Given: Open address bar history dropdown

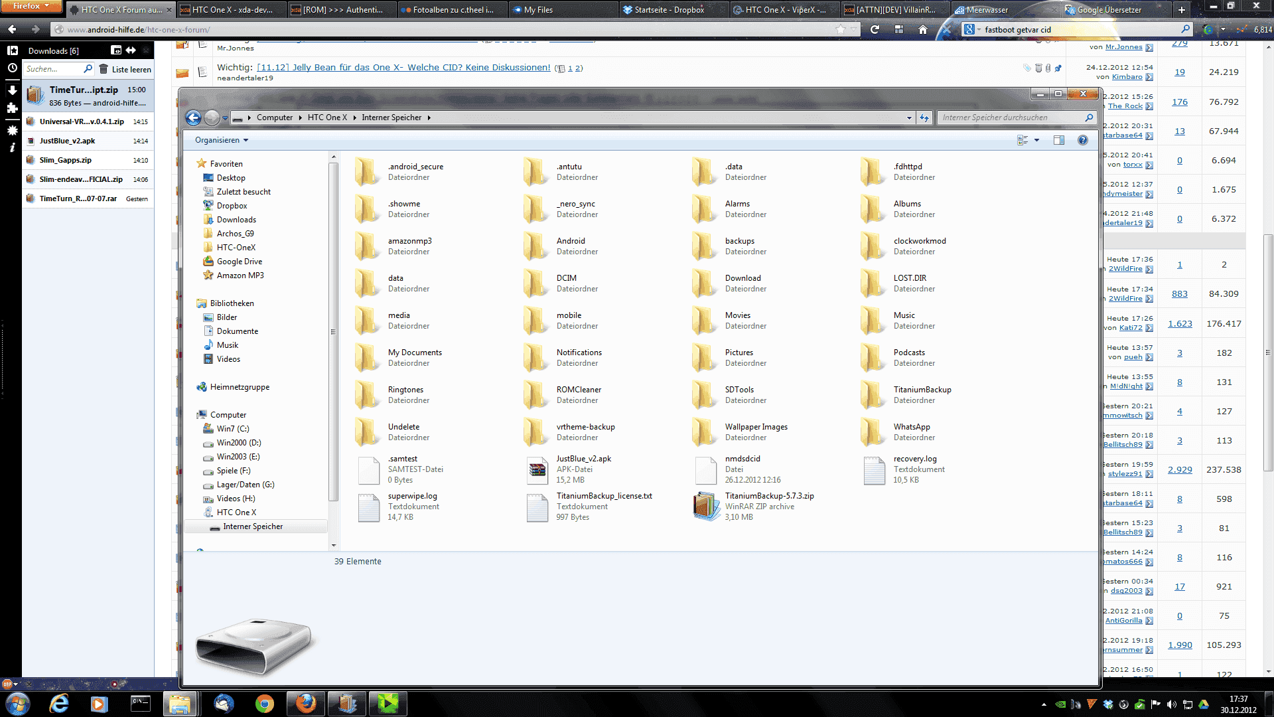Looking at the screenshot, I should 909,118.
